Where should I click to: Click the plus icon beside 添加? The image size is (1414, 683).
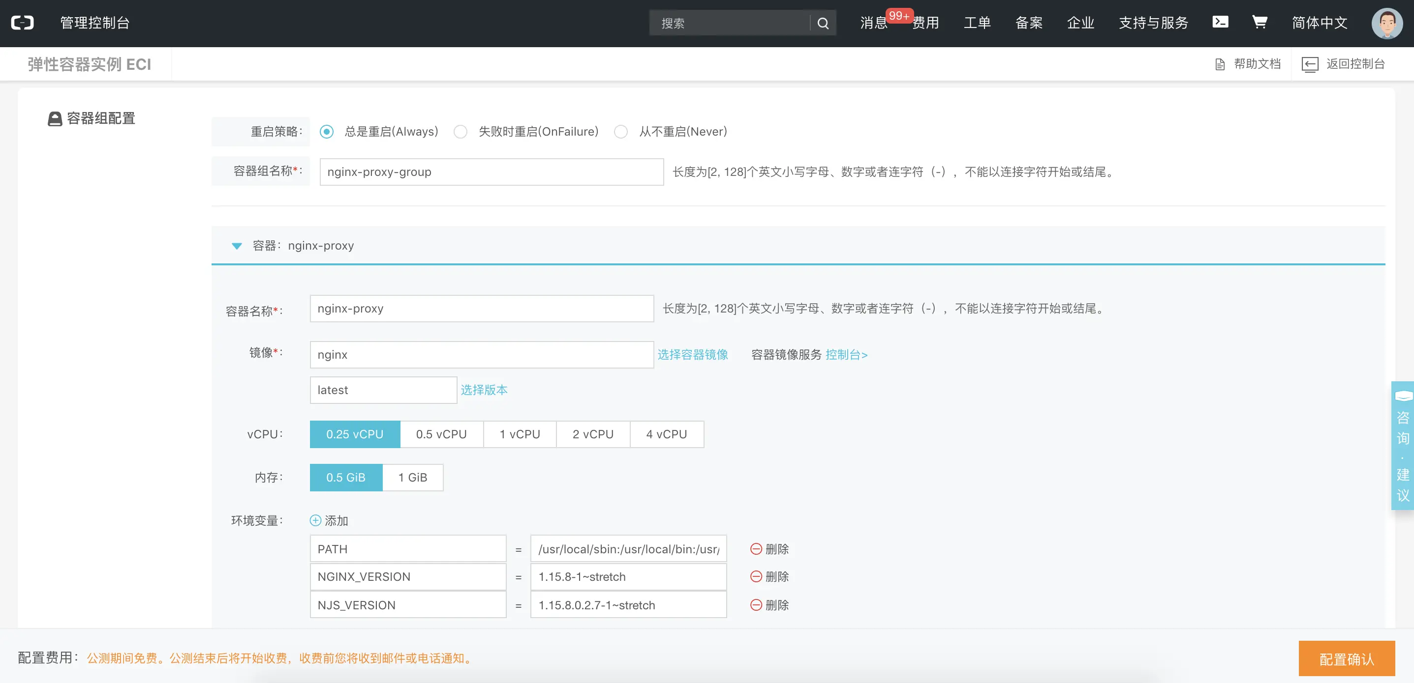tap(316, 520)
